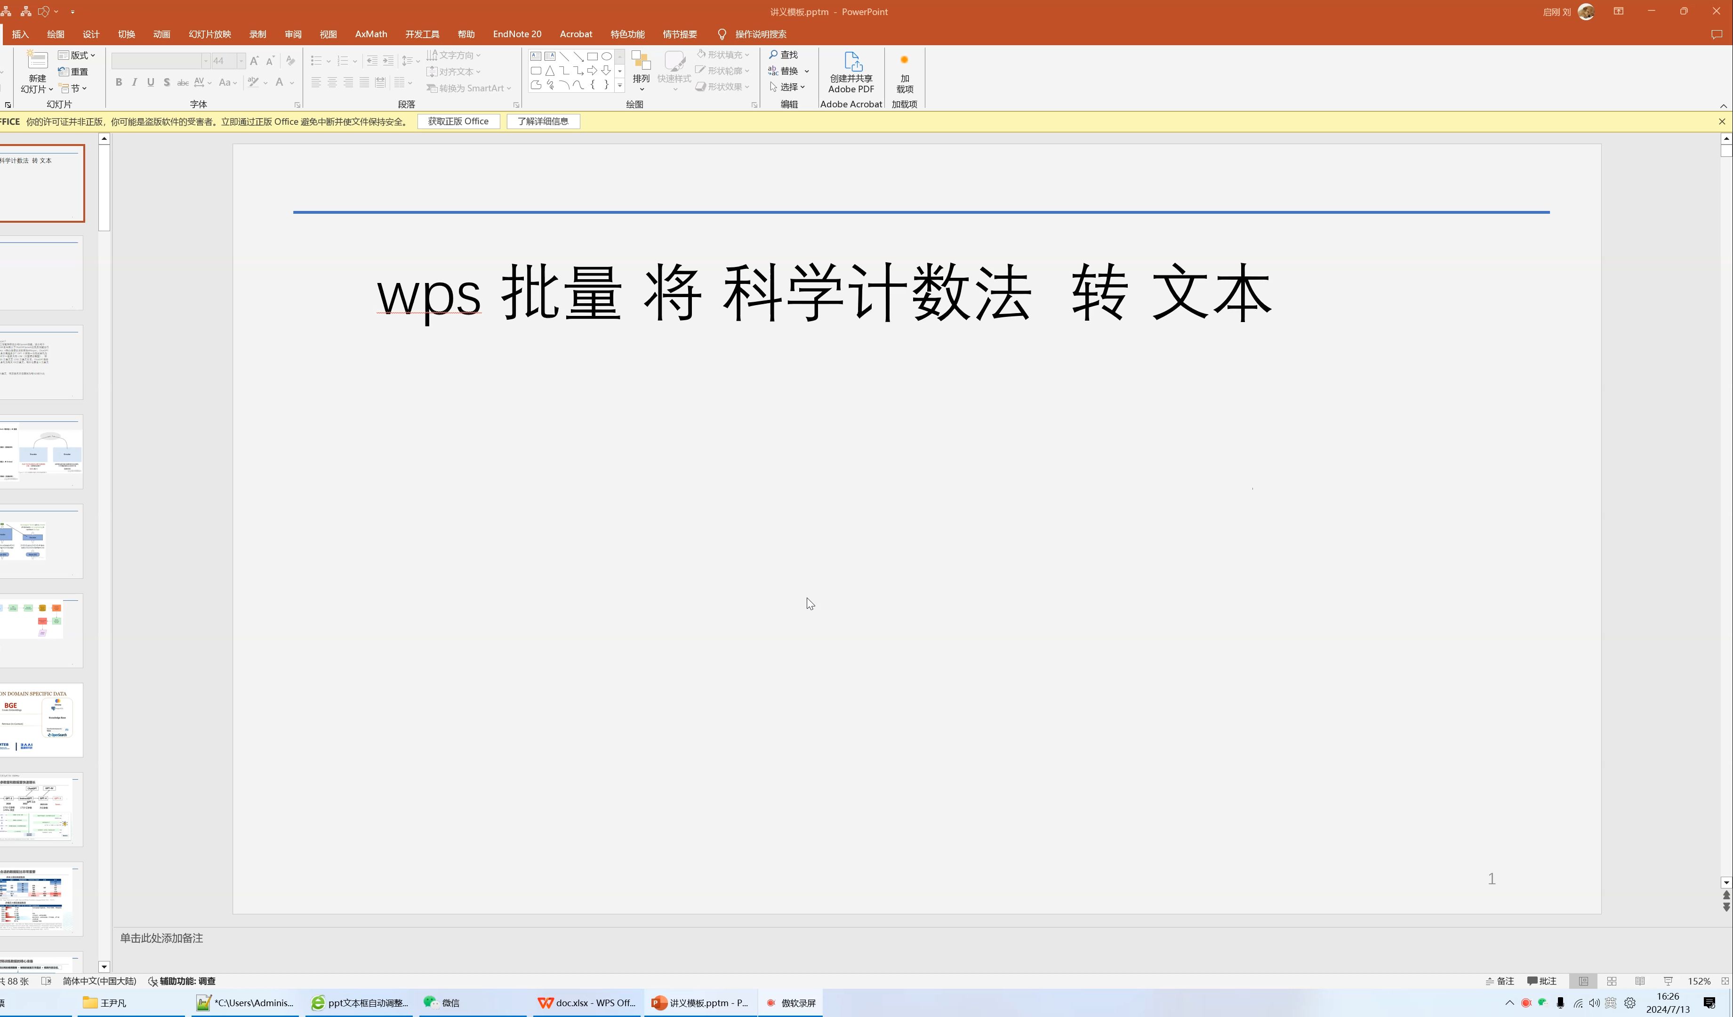Click the 新建幻灯片 new slide icon
The width and height of the screenshot is (1733, 1017).
click(x=37, y=62)
